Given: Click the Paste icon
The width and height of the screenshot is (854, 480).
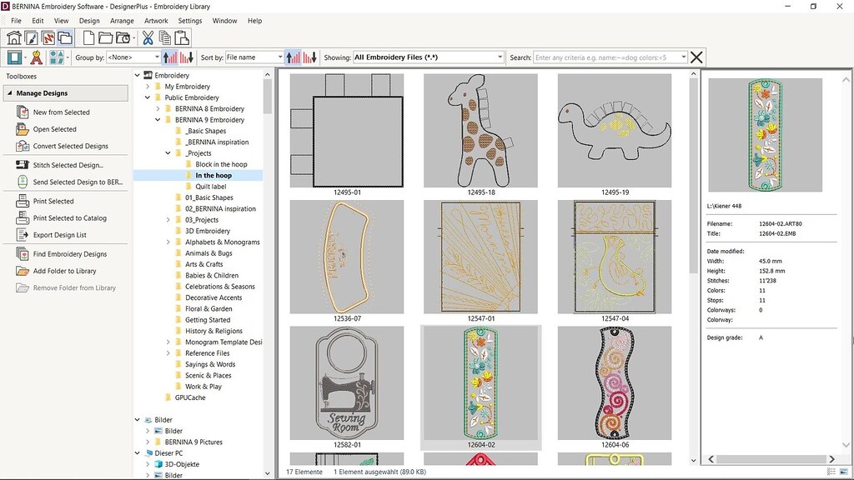Looking at the screenshot, I should pos(183,37).
